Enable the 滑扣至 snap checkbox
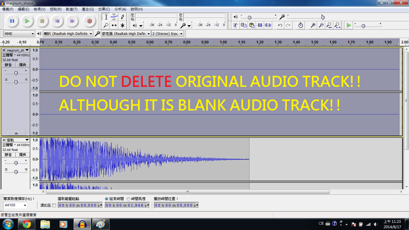The height and width of the screenshot is (230, 409). [54, 205]
